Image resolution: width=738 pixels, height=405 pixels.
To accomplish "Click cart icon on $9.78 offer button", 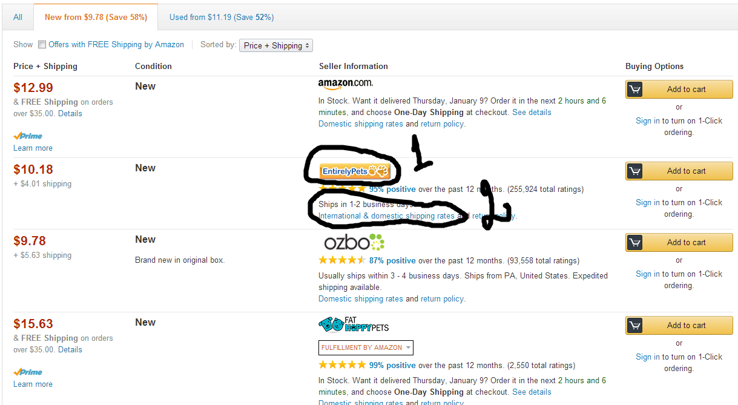I will [634, 243].
